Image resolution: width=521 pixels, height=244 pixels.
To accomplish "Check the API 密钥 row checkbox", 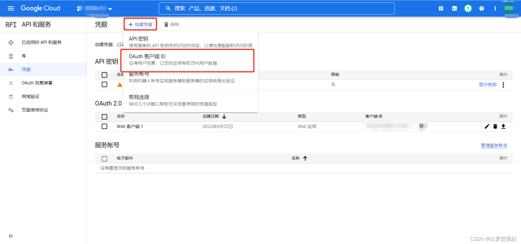I will coord(104,84).
